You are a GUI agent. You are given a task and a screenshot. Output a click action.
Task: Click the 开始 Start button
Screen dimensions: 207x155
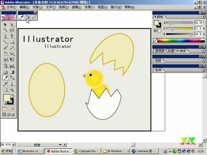click(7, 151)
